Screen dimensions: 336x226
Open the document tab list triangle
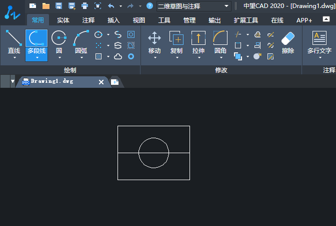[x=12, y=81]
